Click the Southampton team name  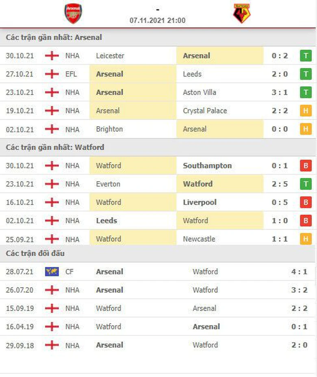click(207, 166)
